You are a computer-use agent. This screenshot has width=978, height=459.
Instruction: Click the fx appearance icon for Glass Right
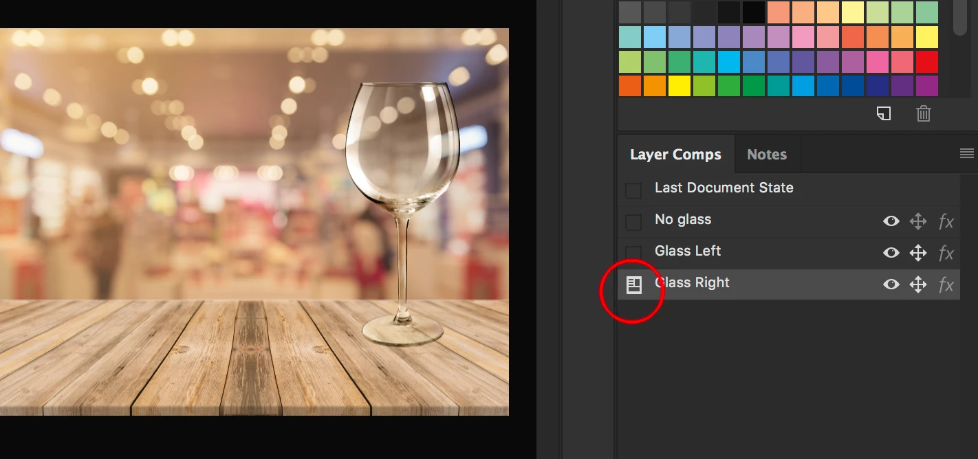point(946,284)
